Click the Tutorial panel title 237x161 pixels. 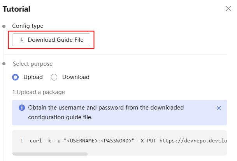pyautogui.click(x=16, y=9)
